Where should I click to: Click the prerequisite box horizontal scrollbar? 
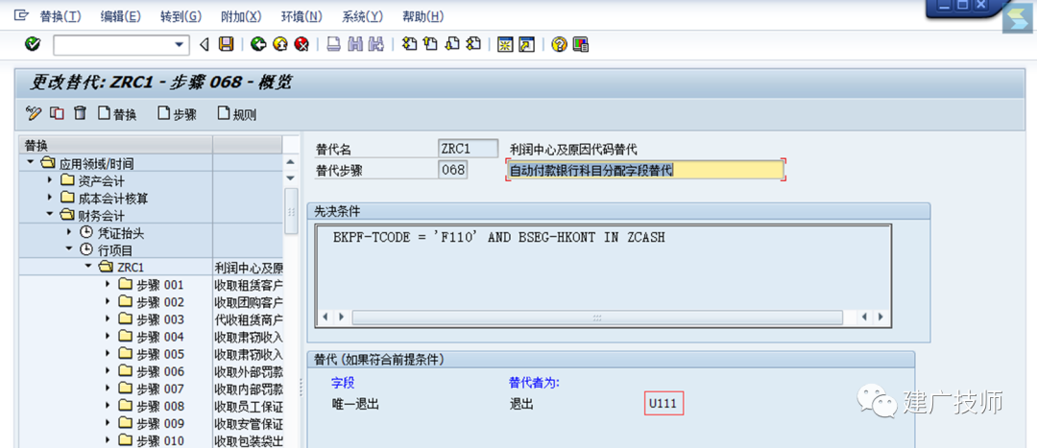(597, 318)
